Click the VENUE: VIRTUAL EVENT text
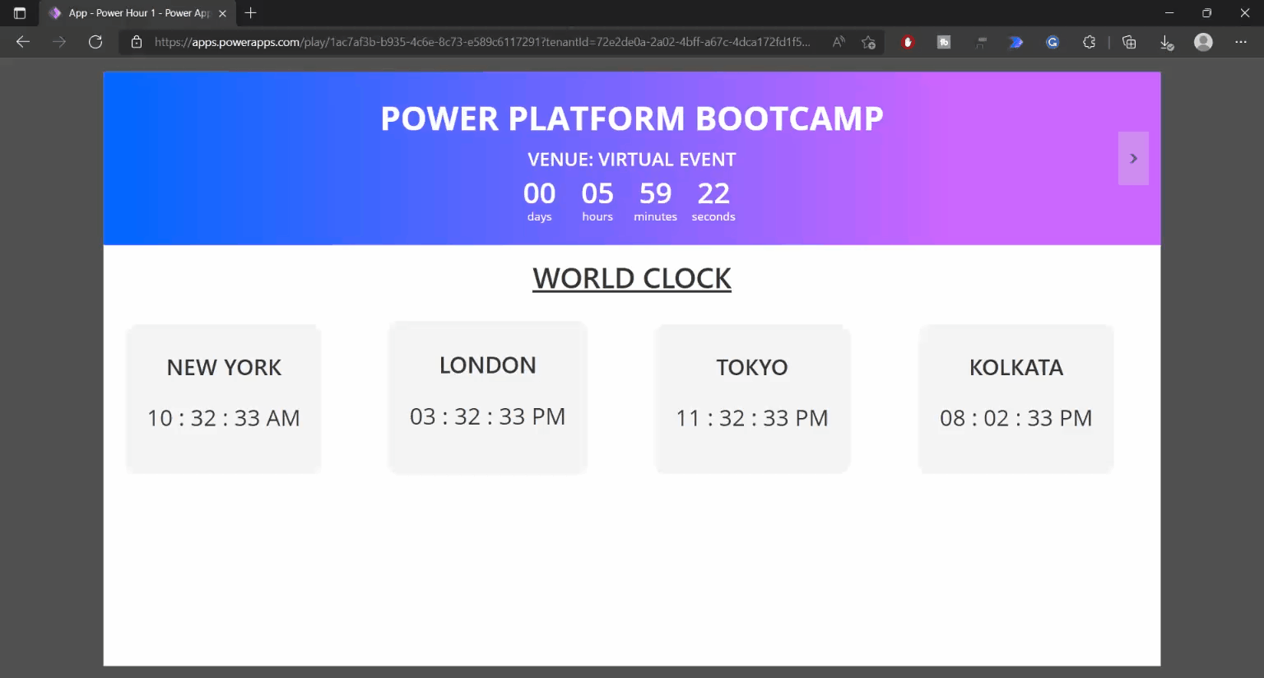 tap(632, 160)
